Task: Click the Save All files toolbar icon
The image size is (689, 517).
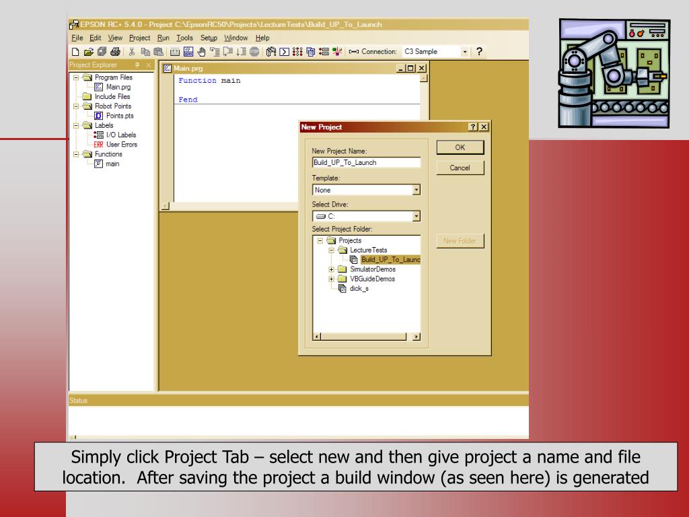Action: pos(102,52)
